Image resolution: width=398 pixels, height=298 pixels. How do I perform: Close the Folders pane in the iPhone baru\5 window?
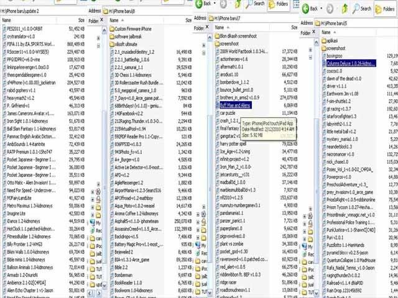coord(313,32)
